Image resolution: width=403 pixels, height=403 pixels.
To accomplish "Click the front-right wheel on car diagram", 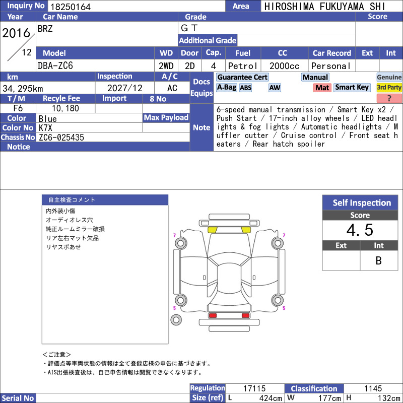I will [x=278, y=243].
